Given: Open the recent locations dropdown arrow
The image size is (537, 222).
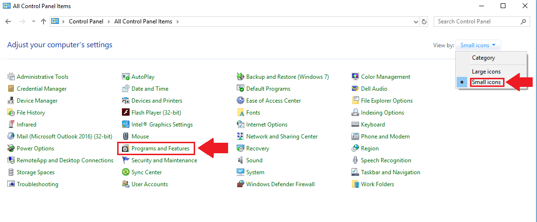Looking at the screenshot, I should tap(33, 21).
